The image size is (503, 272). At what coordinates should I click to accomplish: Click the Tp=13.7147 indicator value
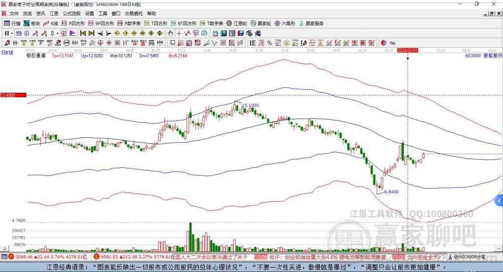62,55
